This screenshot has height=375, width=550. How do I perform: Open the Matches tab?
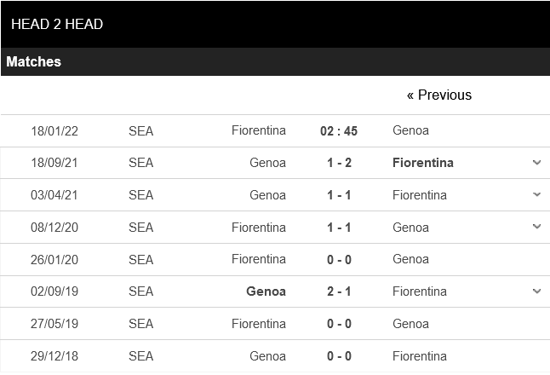click(34, 62)
